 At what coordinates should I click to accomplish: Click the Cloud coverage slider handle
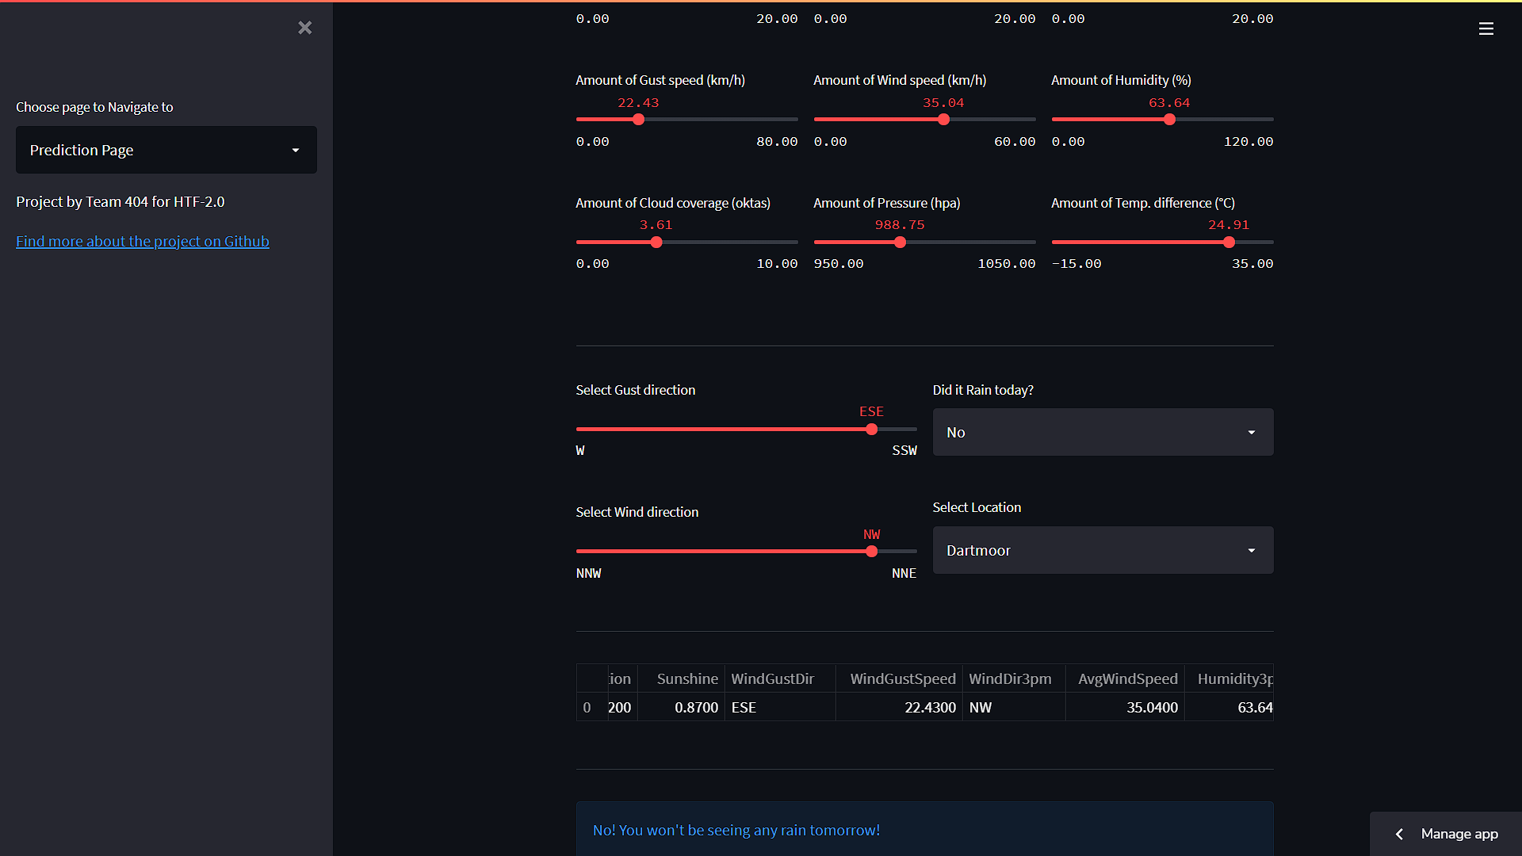[x=656, y=243]
